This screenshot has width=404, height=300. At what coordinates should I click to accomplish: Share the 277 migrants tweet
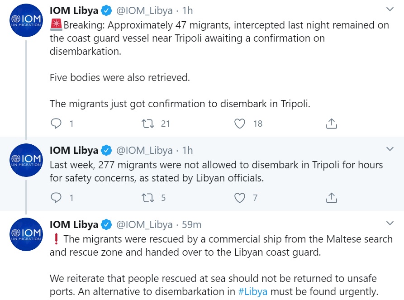[x=331, y=198]
